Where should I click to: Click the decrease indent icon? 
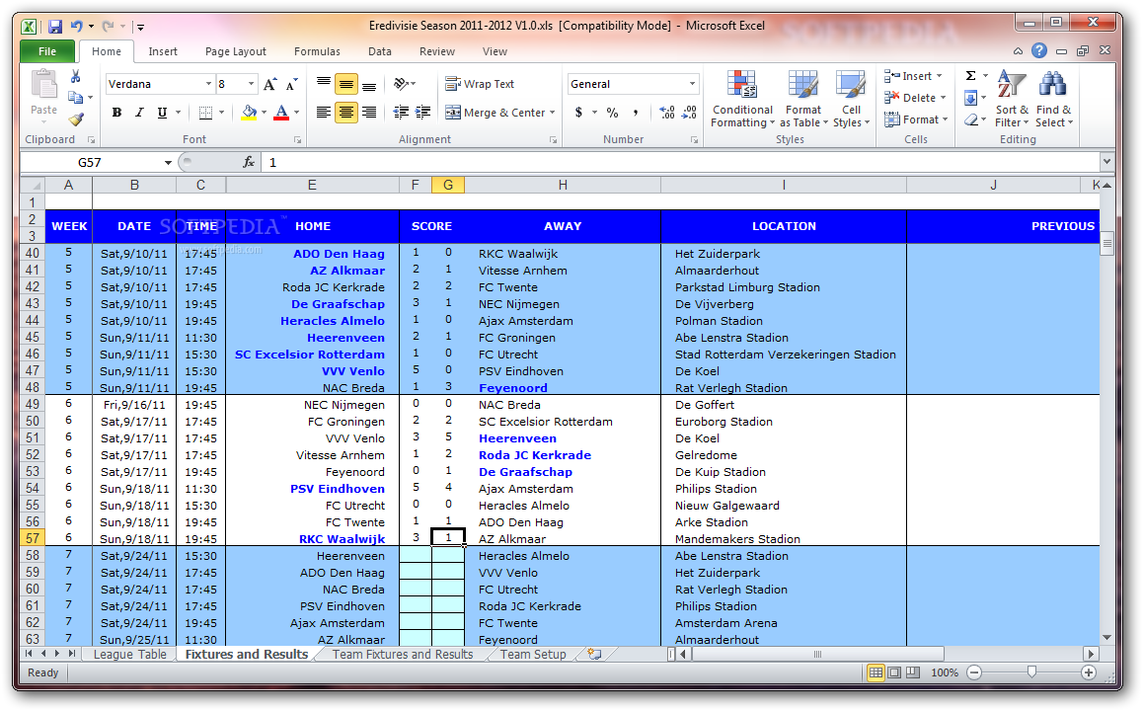pos(401,113)
